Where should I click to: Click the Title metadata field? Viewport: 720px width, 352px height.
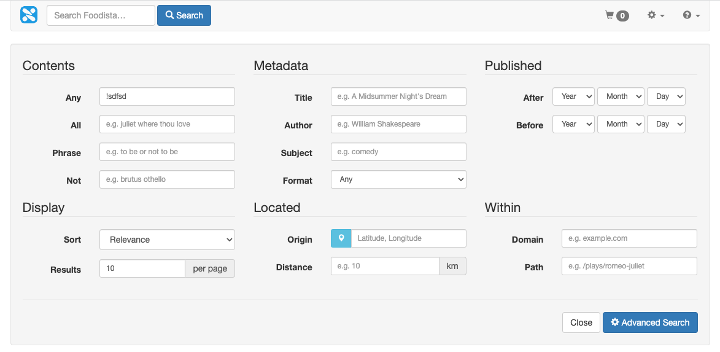(x=398, y=96)
